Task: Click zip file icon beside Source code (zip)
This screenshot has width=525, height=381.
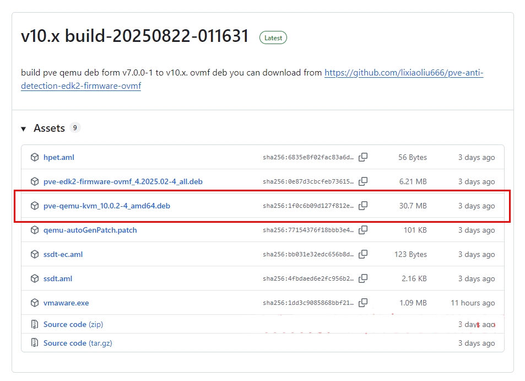Action: (35, 324)
